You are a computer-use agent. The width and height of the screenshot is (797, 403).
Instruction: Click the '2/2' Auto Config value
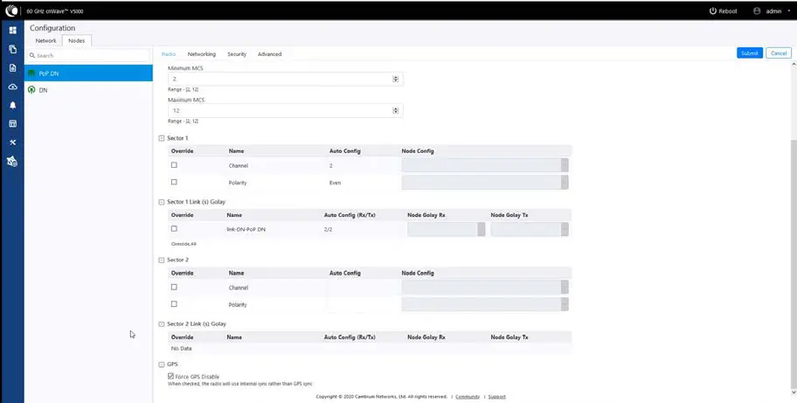[x=328, y=230]
